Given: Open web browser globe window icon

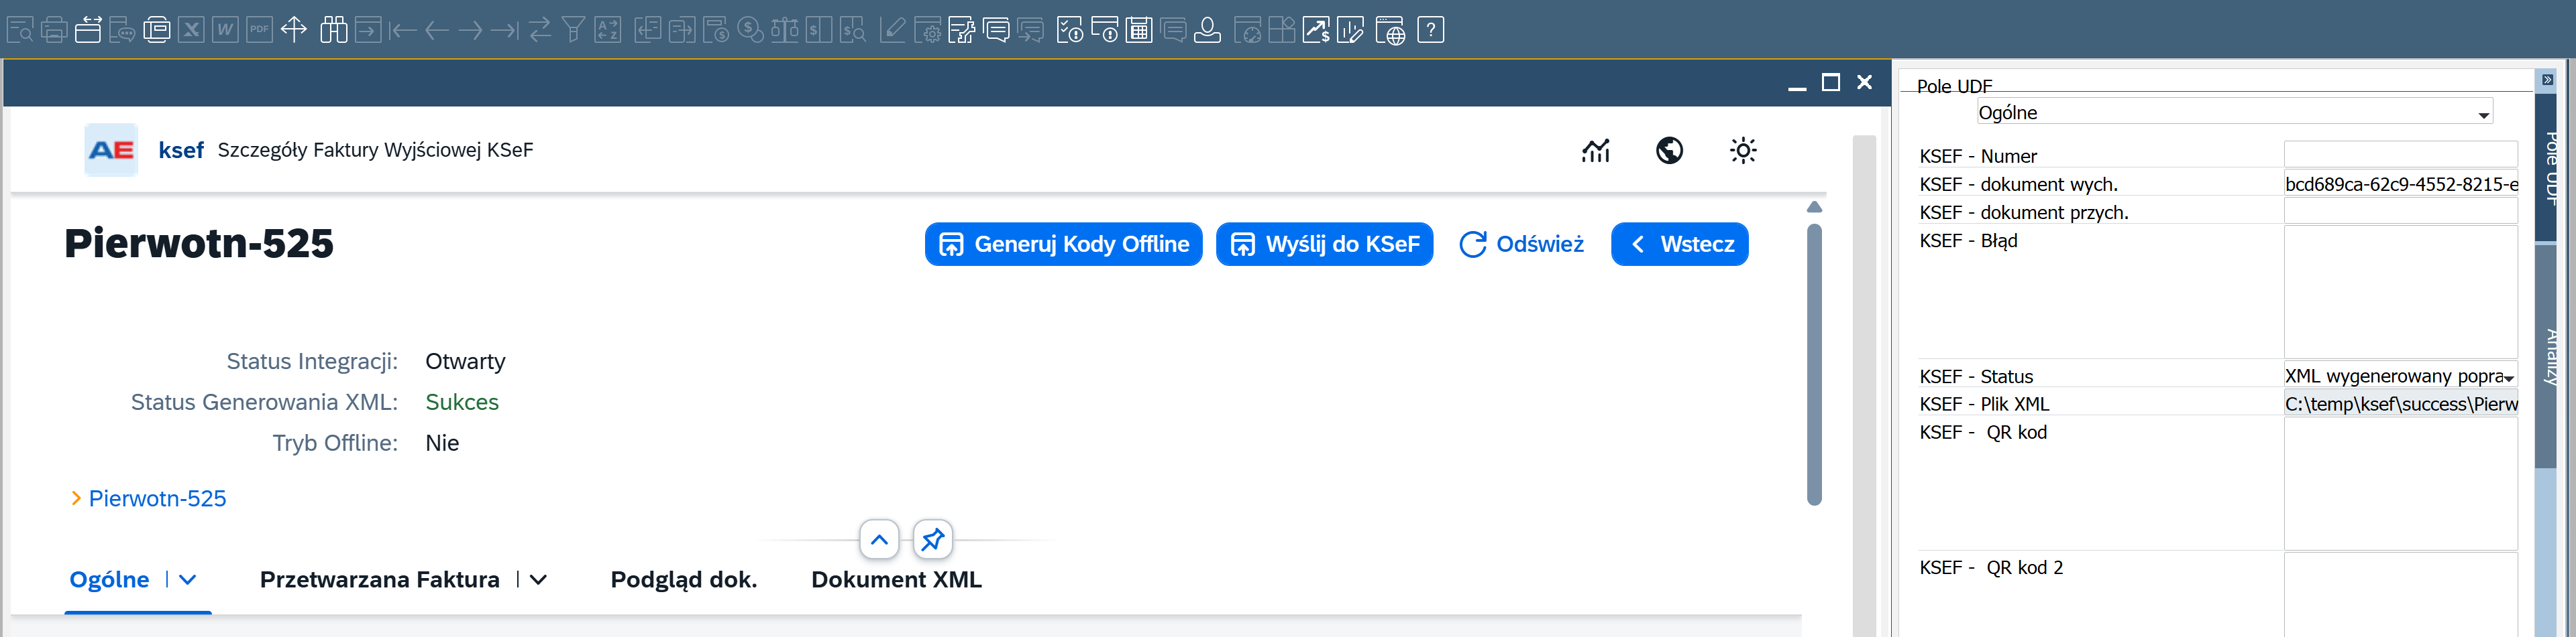Looking at the screenshot, I should [1390, 30].
